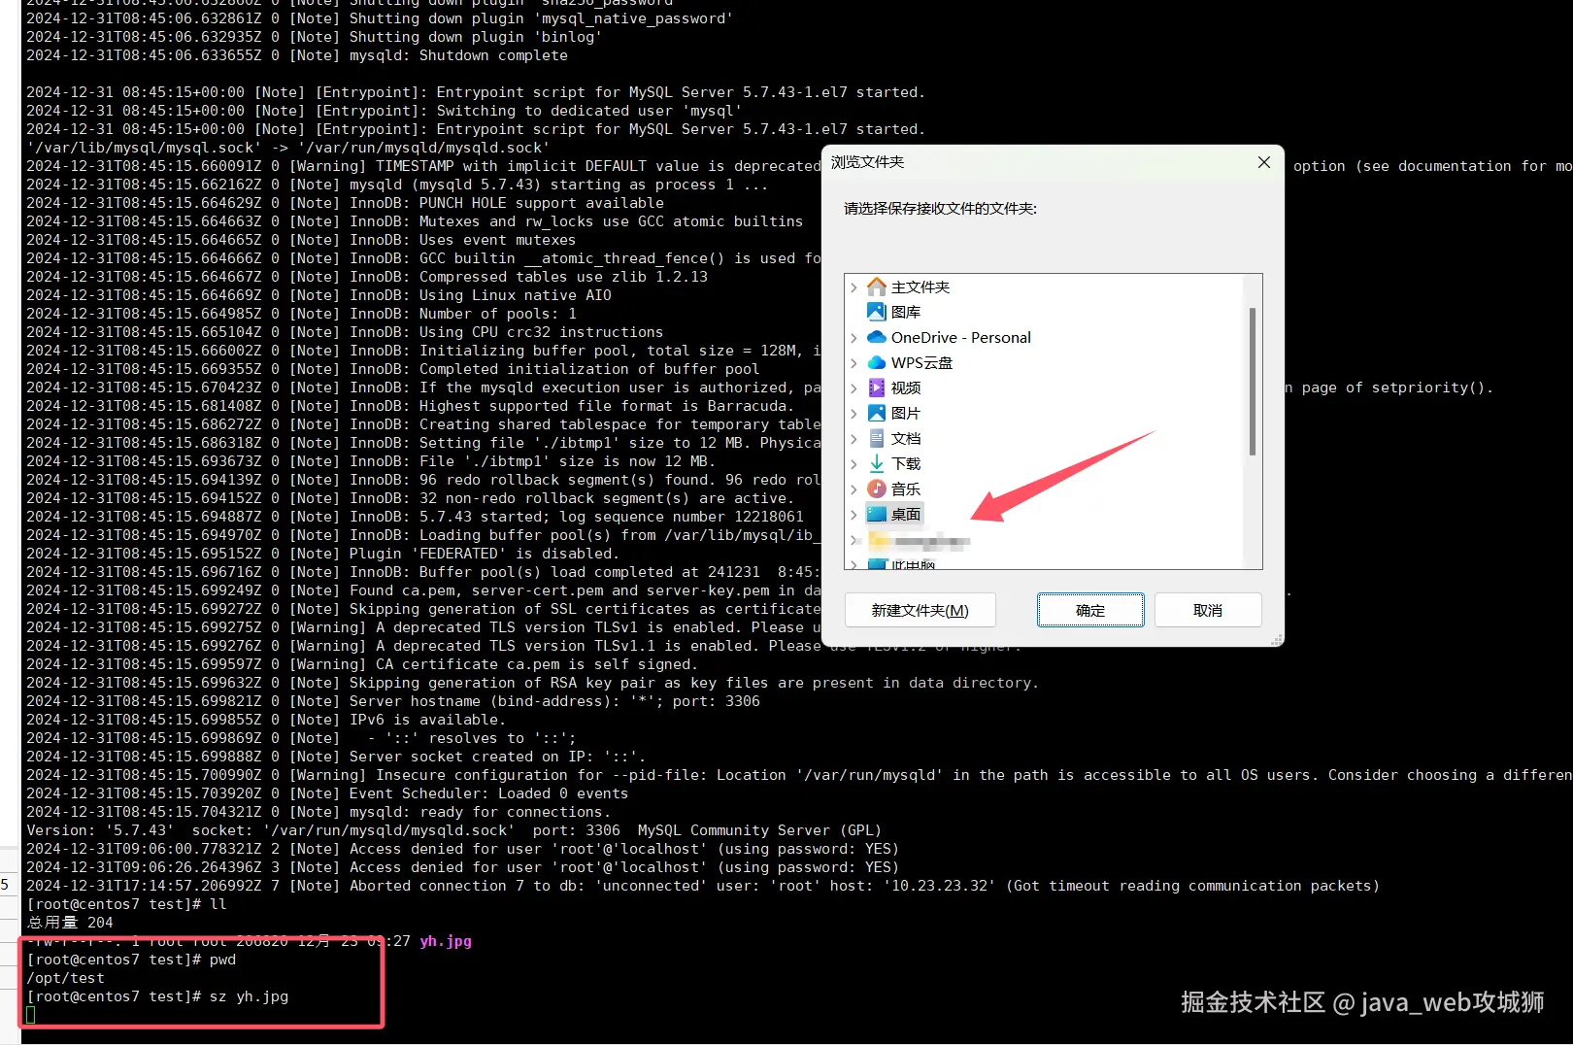
Task: Click 'CA certificate ca.pem is self signed' line
Action: [362, 664]
